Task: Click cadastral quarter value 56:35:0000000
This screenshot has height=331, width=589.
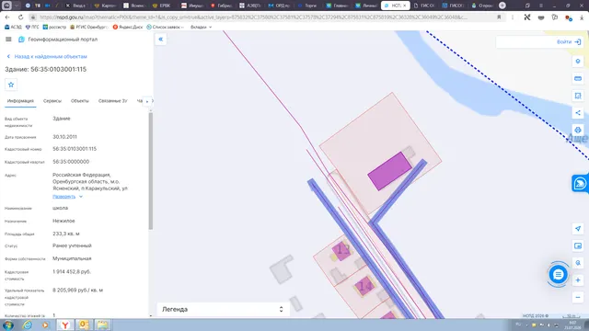Action: tap(71, 162)
